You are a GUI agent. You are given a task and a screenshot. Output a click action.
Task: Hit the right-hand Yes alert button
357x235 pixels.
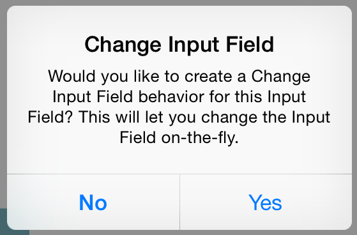[x=266, y=202]
